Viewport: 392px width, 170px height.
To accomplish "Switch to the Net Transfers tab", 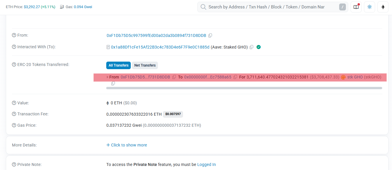I will coord(145,65).
